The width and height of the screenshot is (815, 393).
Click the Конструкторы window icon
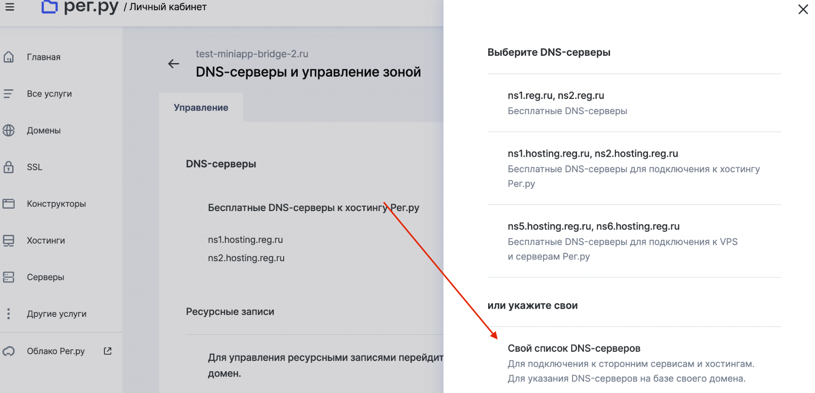(x=9, y=204)
